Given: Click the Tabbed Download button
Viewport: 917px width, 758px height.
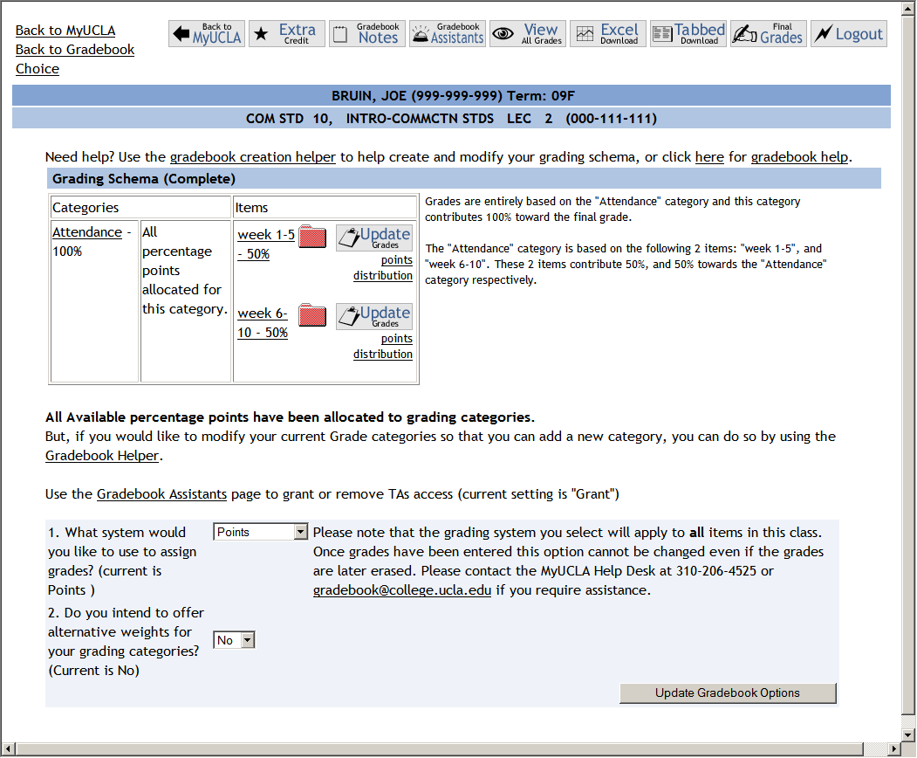Looking at the screenshot, I should coord(688,34).
